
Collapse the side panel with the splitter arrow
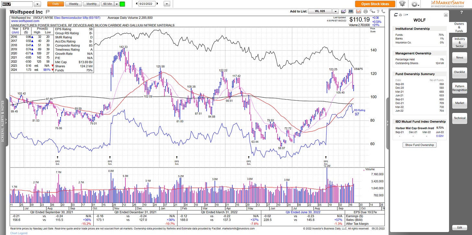point(388,123)
